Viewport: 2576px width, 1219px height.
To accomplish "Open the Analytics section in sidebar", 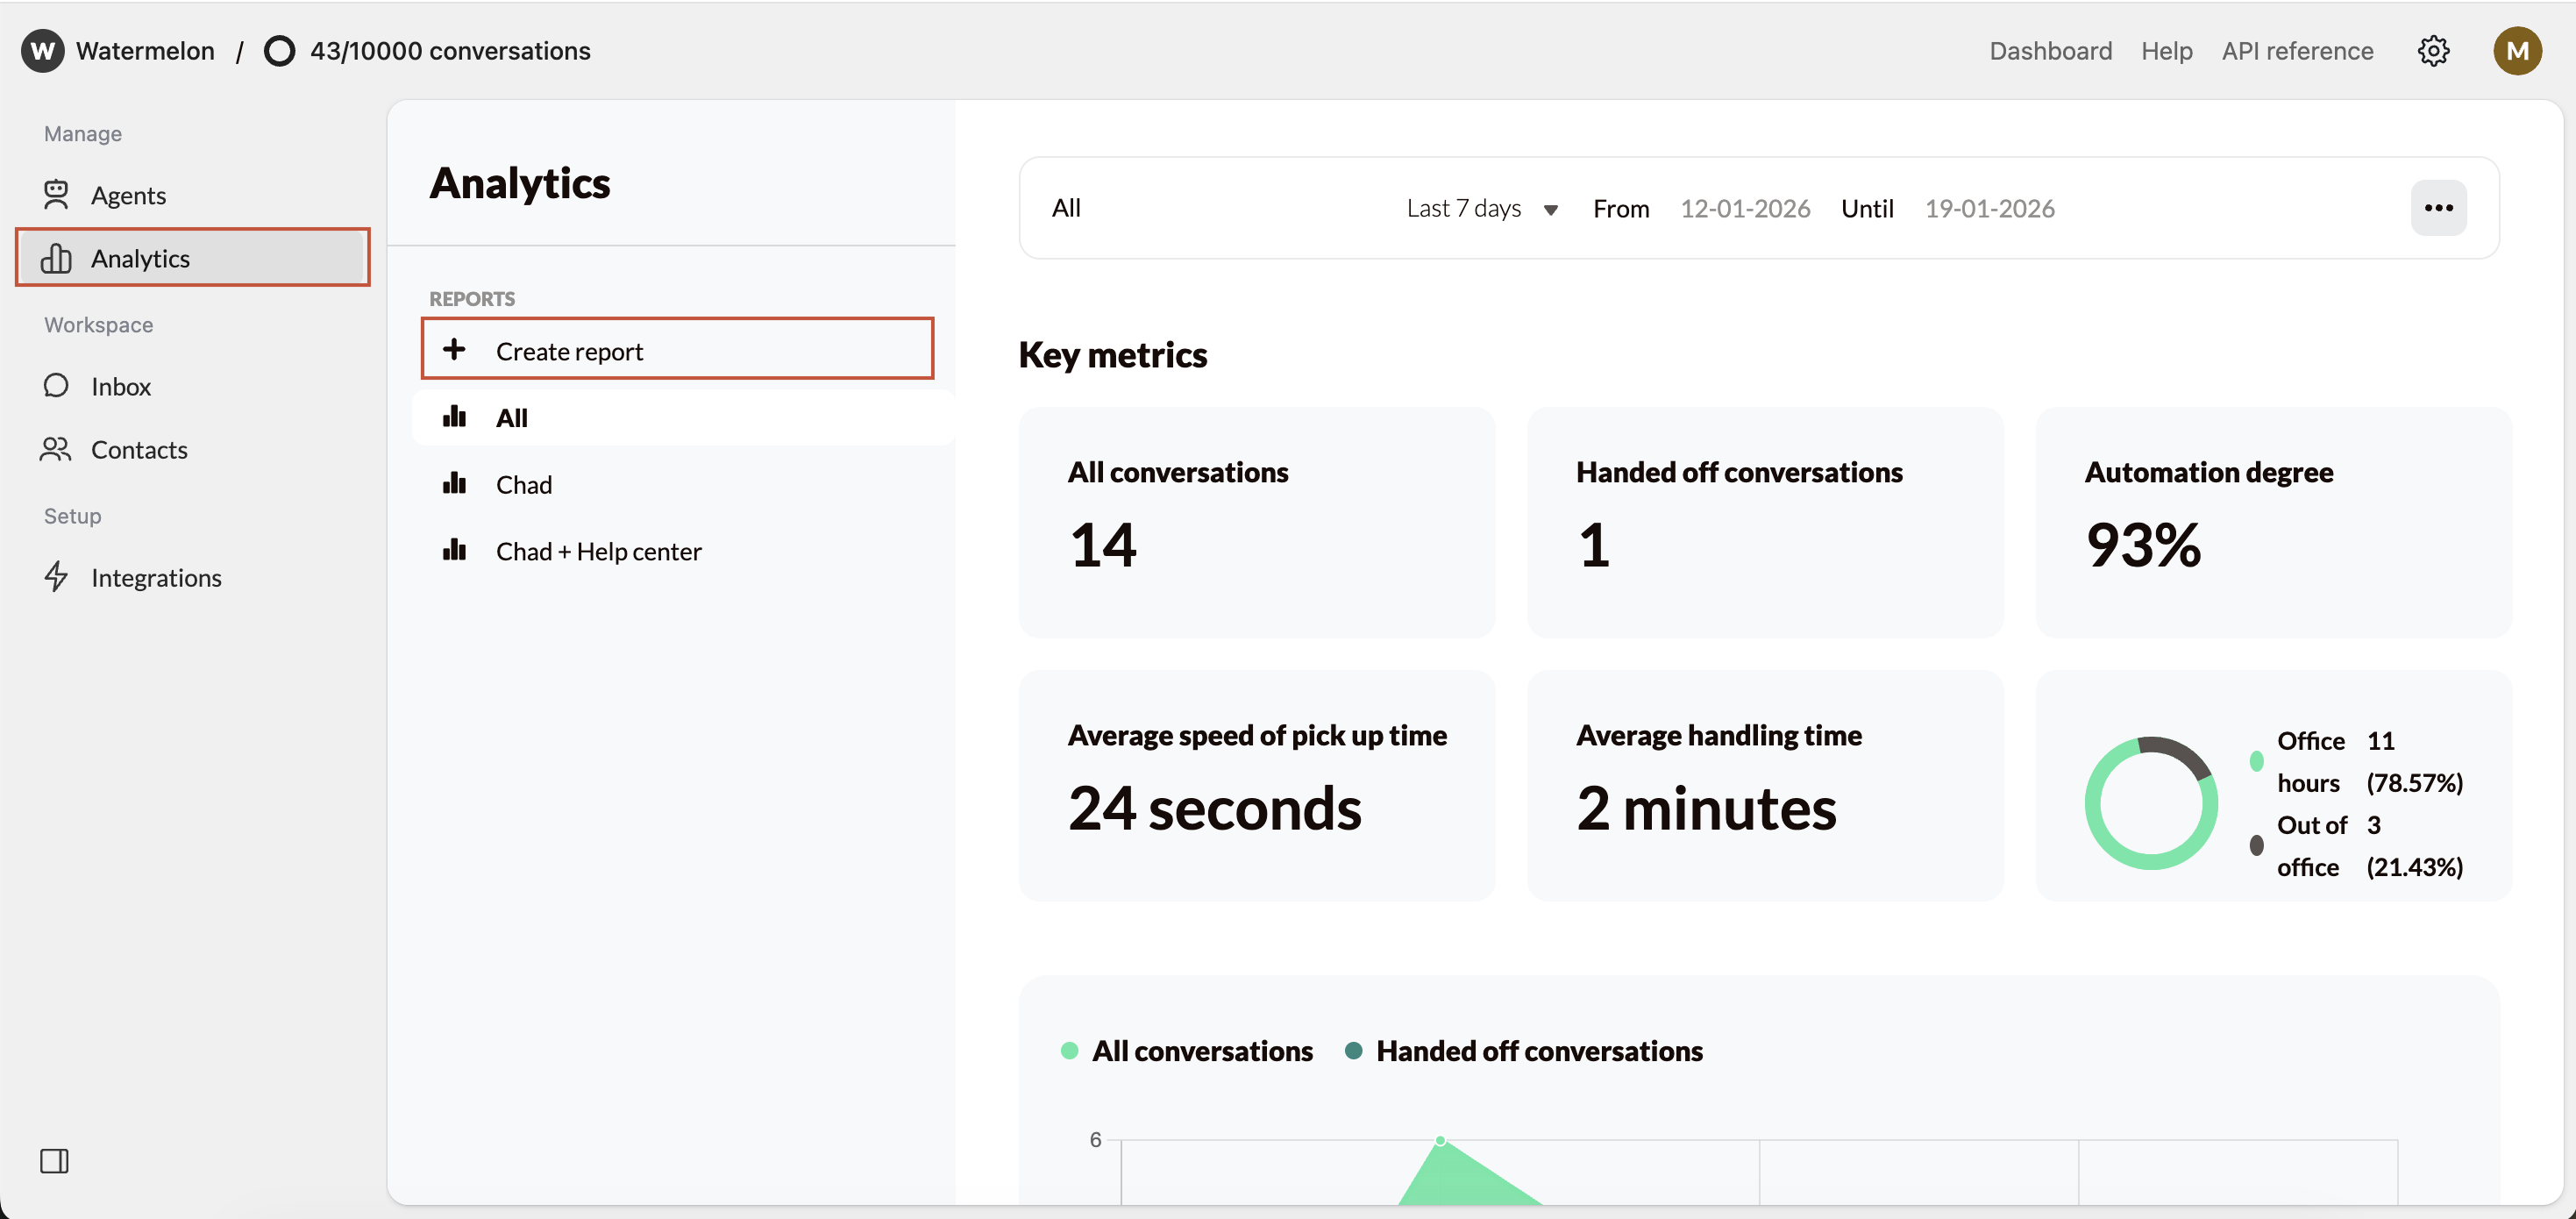I will tap(140, 257).
